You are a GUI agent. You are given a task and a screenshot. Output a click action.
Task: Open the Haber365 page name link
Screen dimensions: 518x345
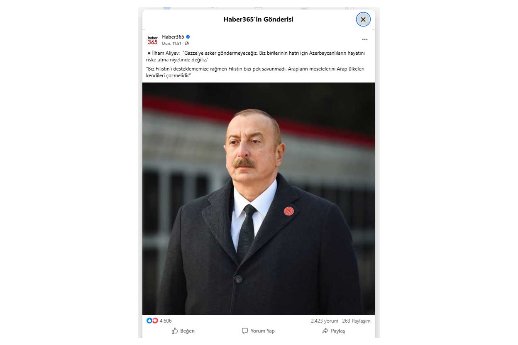(x=173, y=37)
